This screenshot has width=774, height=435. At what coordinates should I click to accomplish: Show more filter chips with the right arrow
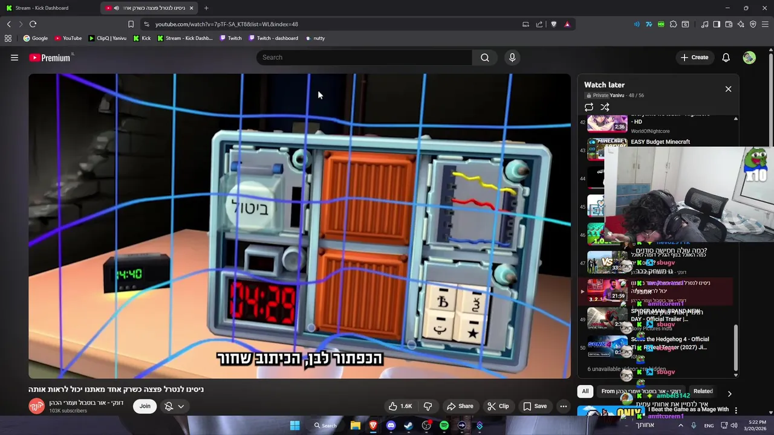(729, 393)
